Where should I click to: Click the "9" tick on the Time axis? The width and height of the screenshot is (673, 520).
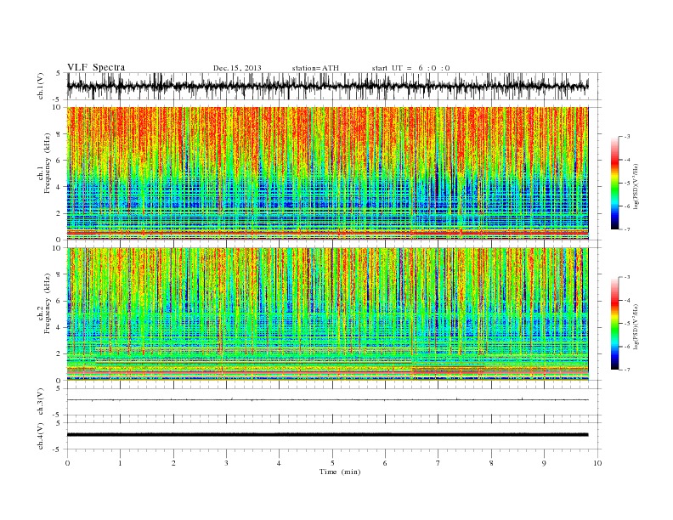click(544, 463)
